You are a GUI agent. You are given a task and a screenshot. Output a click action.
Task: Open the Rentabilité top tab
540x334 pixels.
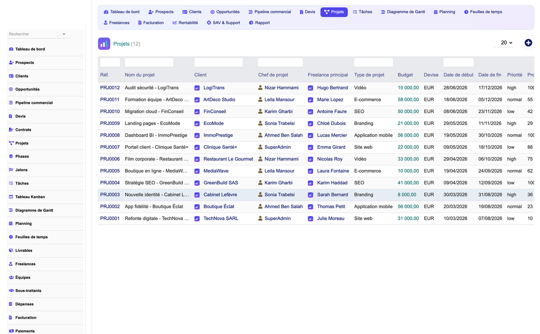click(185, 23)
